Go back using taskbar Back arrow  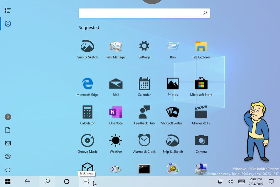(27, 181)
